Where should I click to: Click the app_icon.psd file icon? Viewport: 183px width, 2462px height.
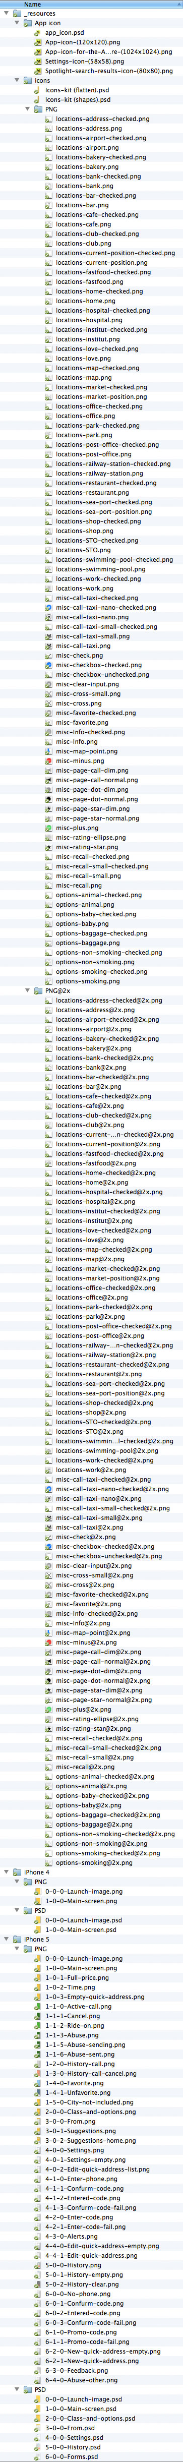38,32
